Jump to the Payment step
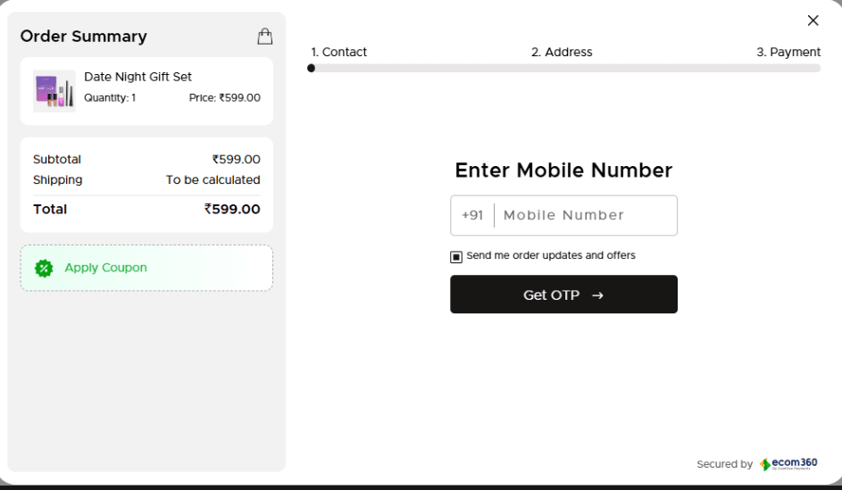The image size is (842, 490). 788,52
